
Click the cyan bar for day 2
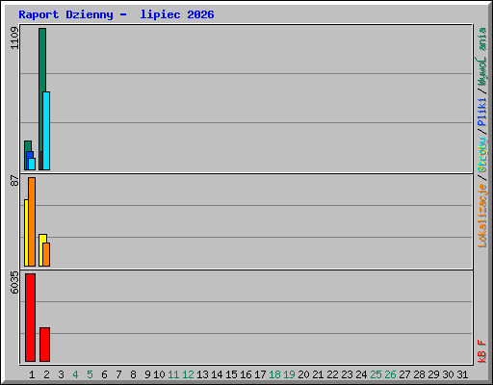(x=46, y=131)
